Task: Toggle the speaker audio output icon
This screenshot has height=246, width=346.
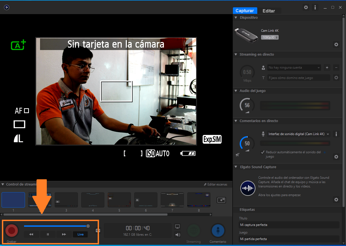Action: pos(178,235)
